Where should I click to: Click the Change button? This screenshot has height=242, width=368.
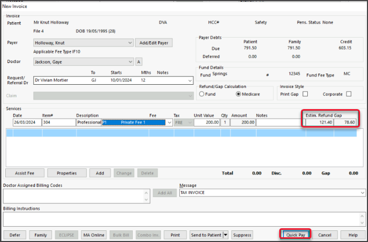click(124, 173)
